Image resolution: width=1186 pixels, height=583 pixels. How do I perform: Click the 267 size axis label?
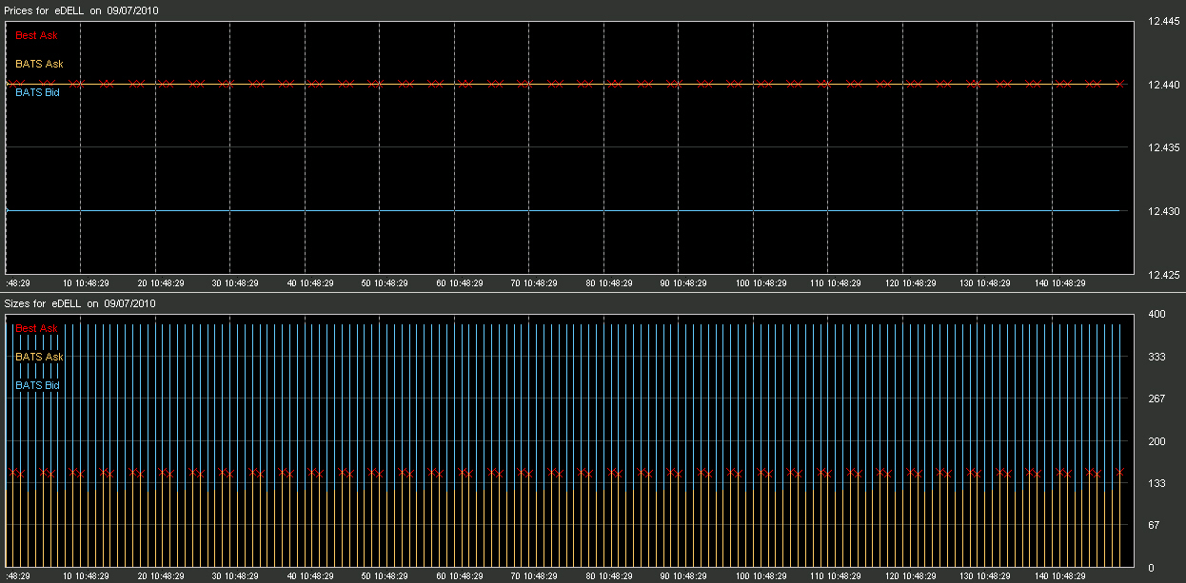[x=1157, y=398]
